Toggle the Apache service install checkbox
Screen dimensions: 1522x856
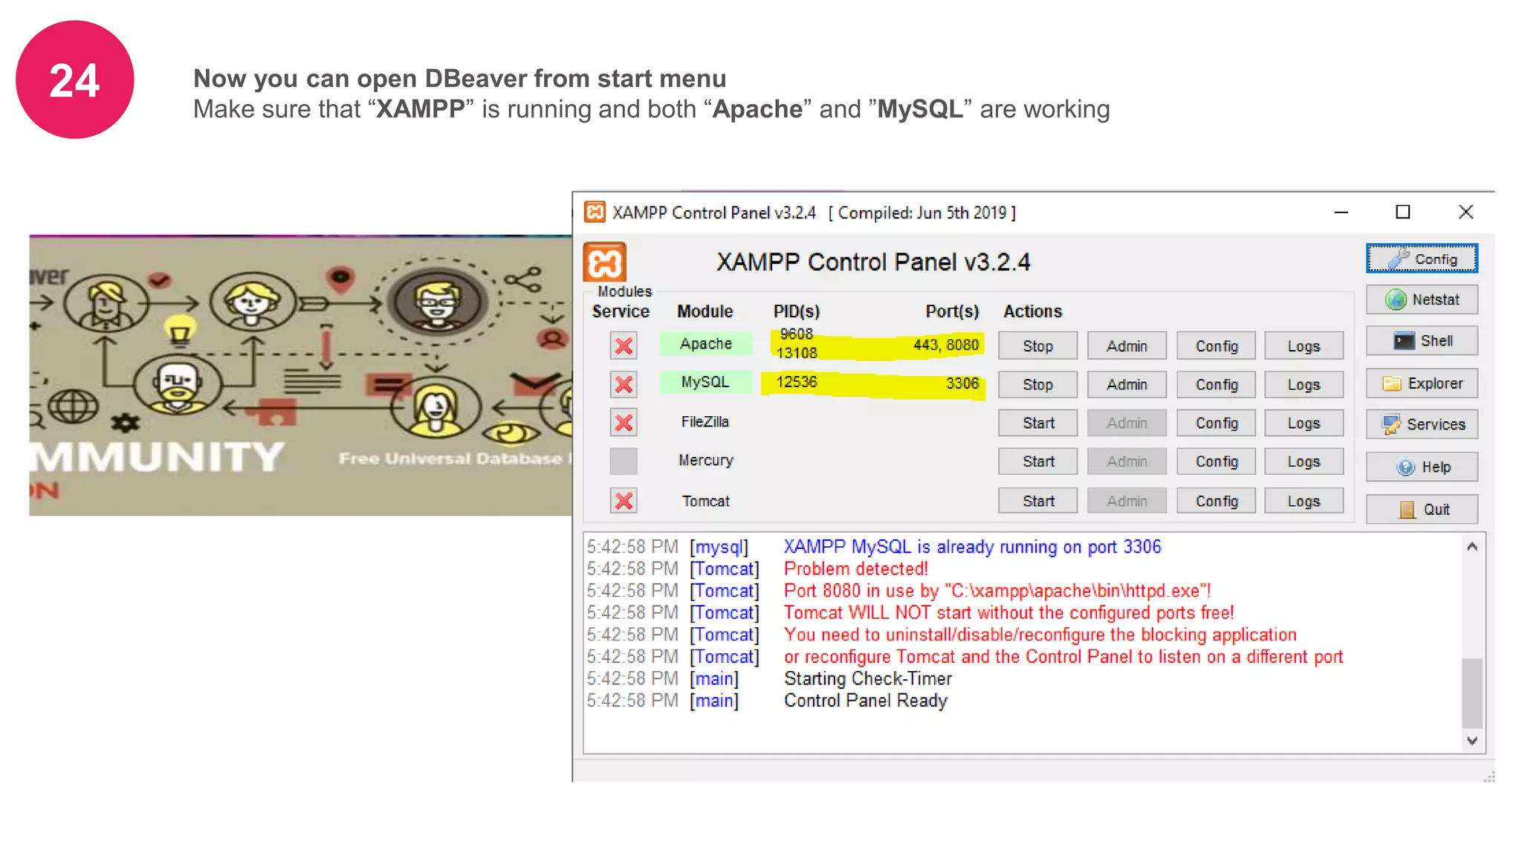tap(624, 346)
